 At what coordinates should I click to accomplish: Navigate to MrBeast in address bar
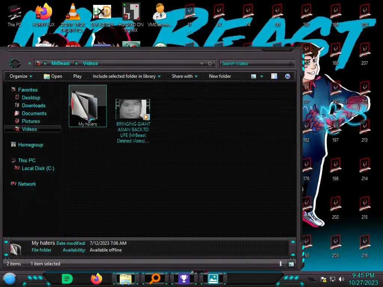click(61, 63)
